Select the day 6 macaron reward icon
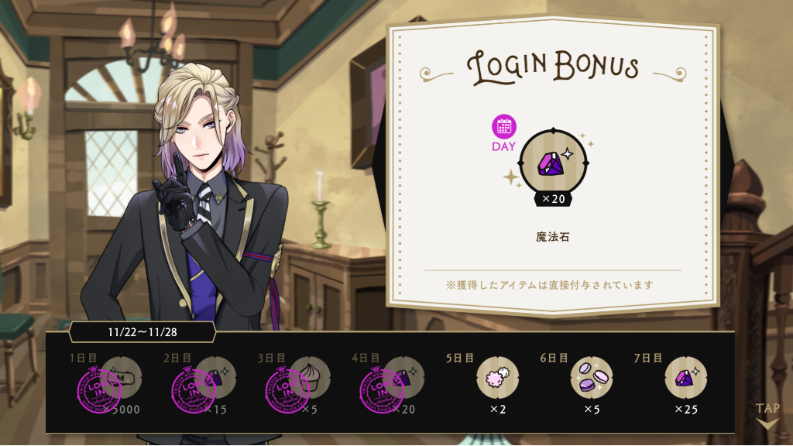Screen dimensions: 793x446 coord(592,377)
